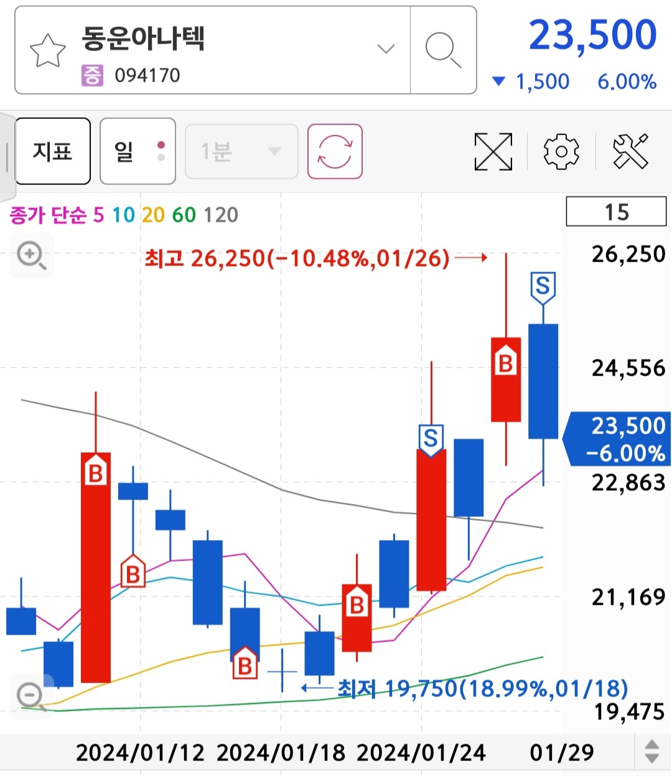
Task: Expand the stock name dropdown chevron
Action: pos(386,49)
